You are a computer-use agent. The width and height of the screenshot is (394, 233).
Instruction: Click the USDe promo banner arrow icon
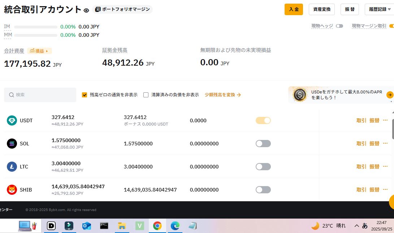pos(390,95)
